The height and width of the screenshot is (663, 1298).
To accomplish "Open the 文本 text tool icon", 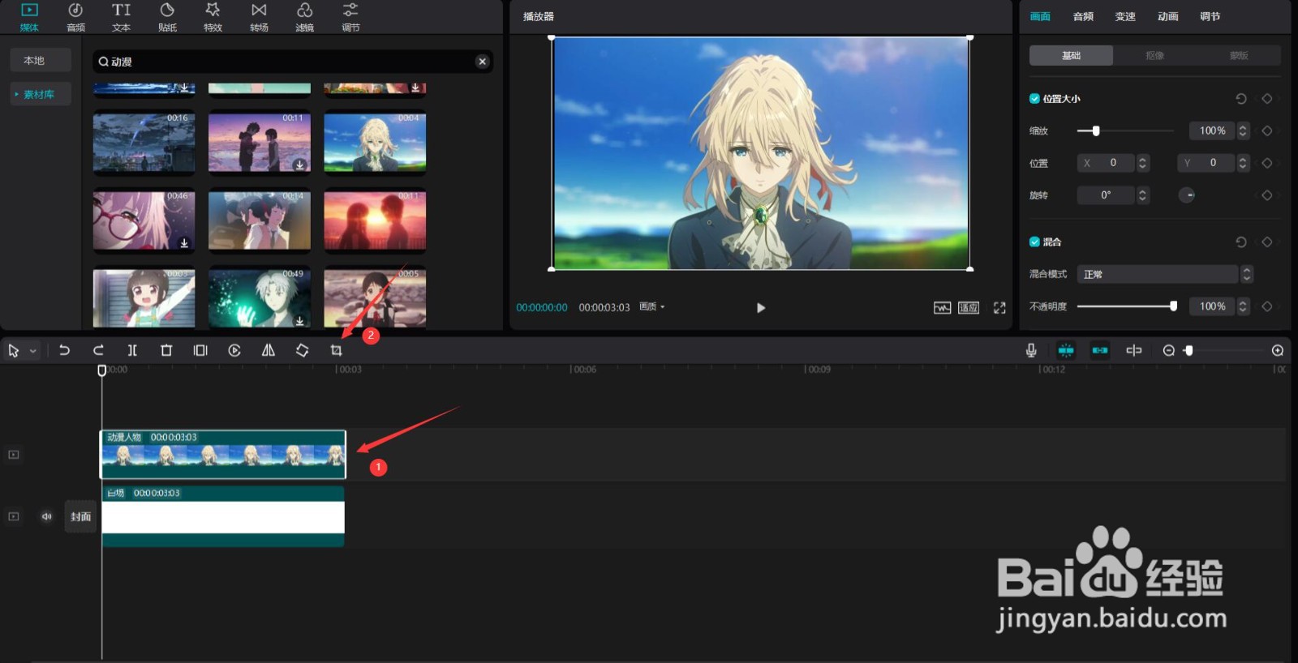I will (x=121, y=16).
